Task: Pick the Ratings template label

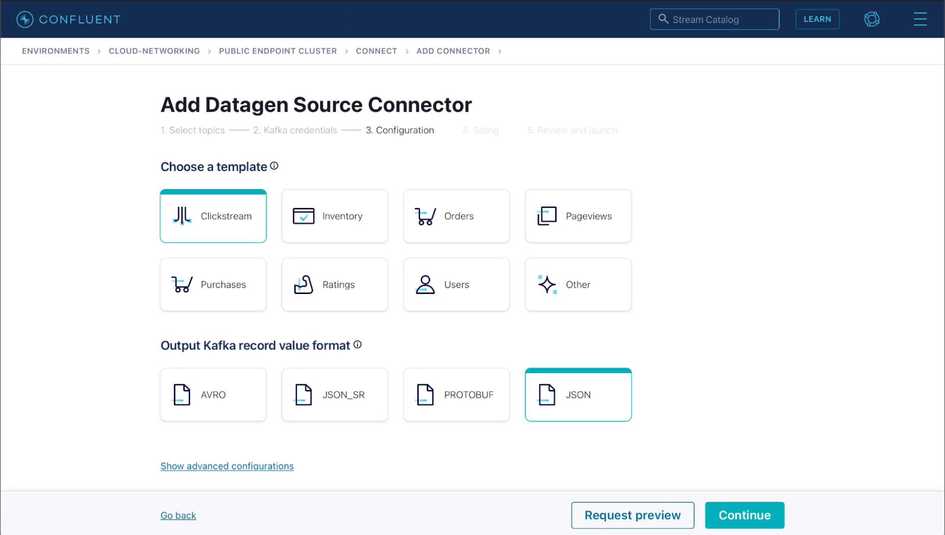Action: pos(339,284)
